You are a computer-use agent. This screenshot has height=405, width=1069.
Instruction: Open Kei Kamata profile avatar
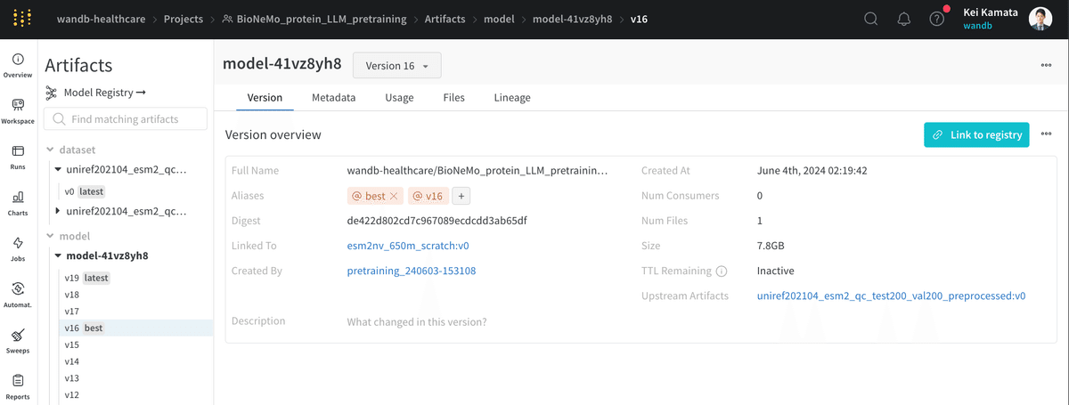[x=1040, y=19]
